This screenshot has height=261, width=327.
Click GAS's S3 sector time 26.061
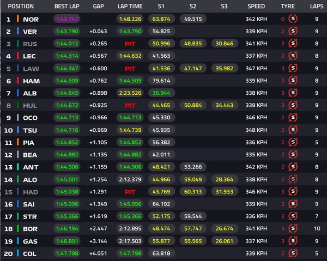[224, 241]
